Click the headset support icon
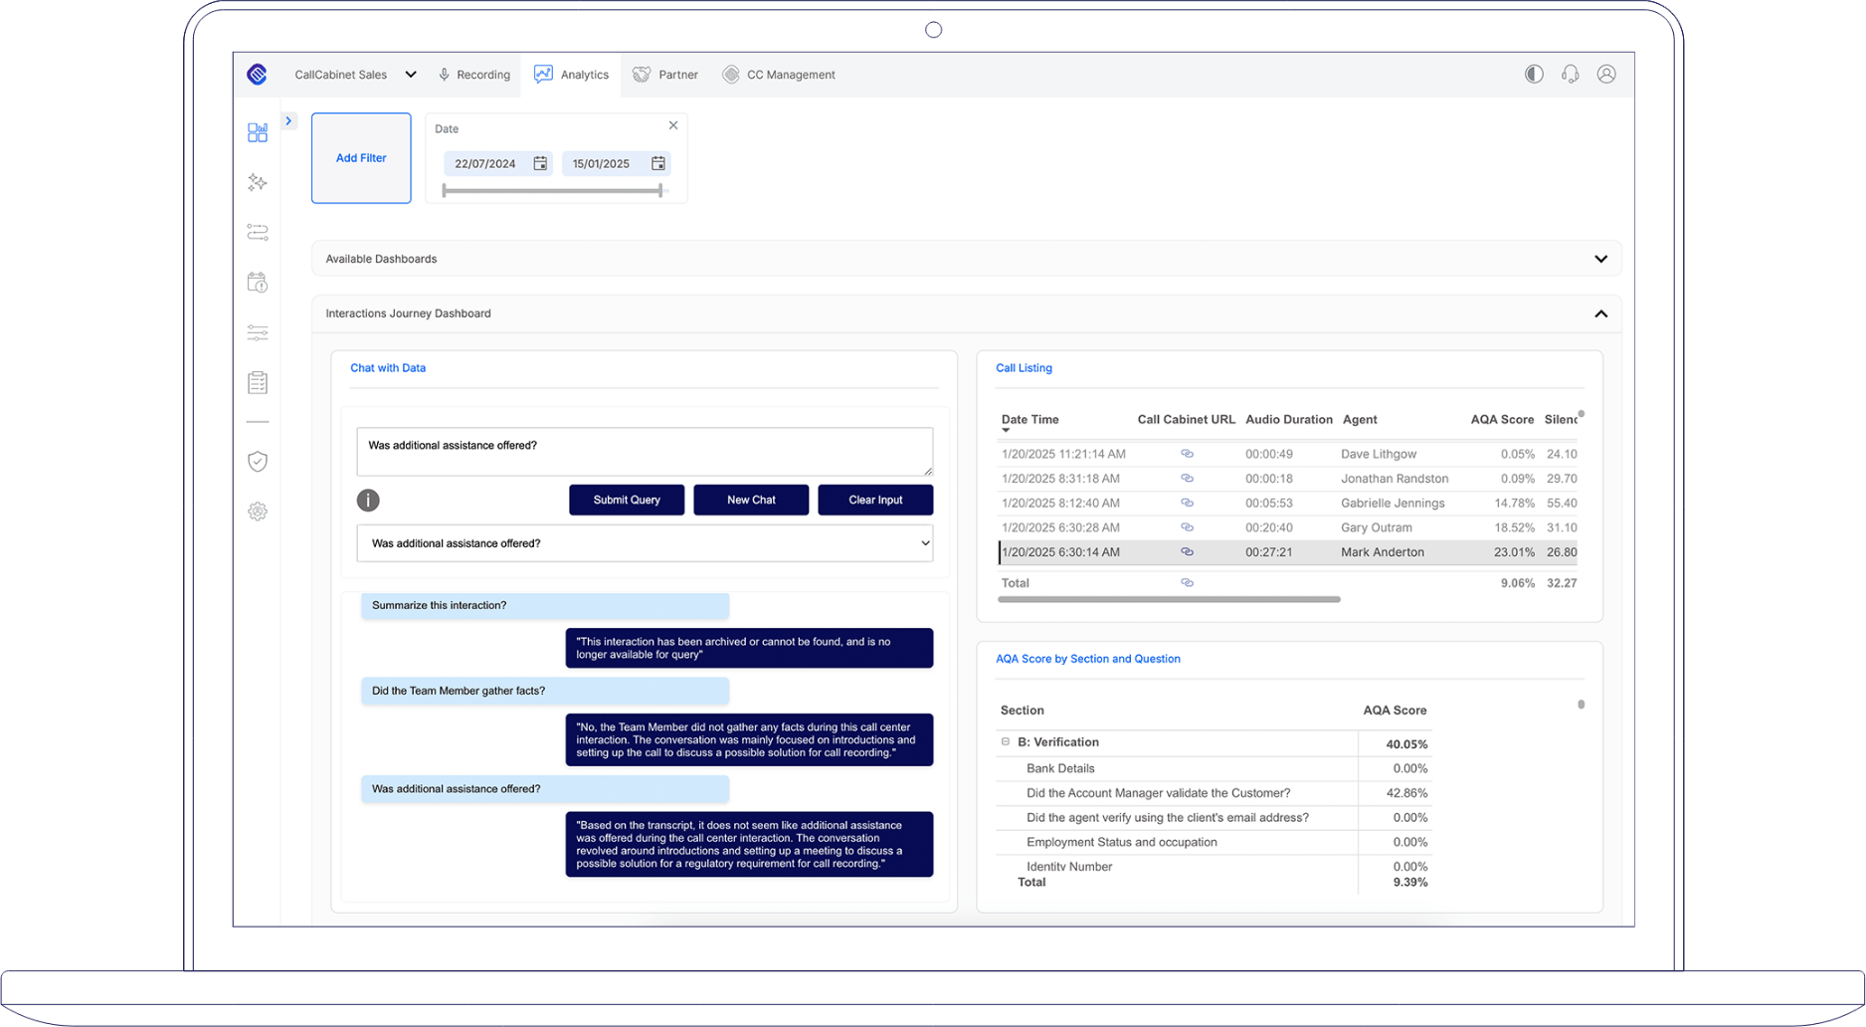The height and width of the screenshot is (1027, 1866). click(1570, 74)
